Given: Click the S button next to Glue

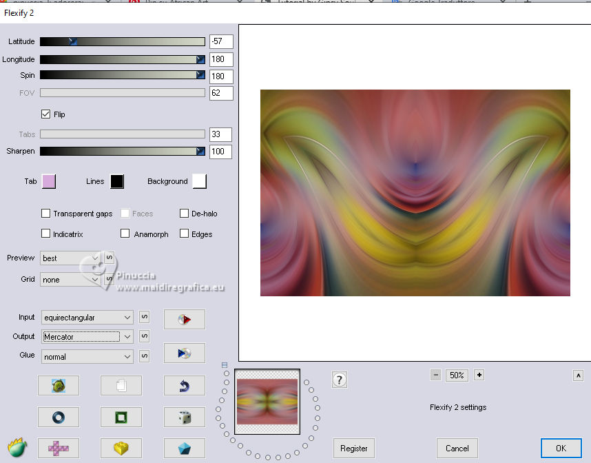Looking at the screenshot, I should 145,356.
